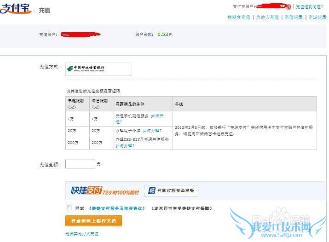
Task: Click 如何办理? link for 电子令牌
Action: click(152, 131)
